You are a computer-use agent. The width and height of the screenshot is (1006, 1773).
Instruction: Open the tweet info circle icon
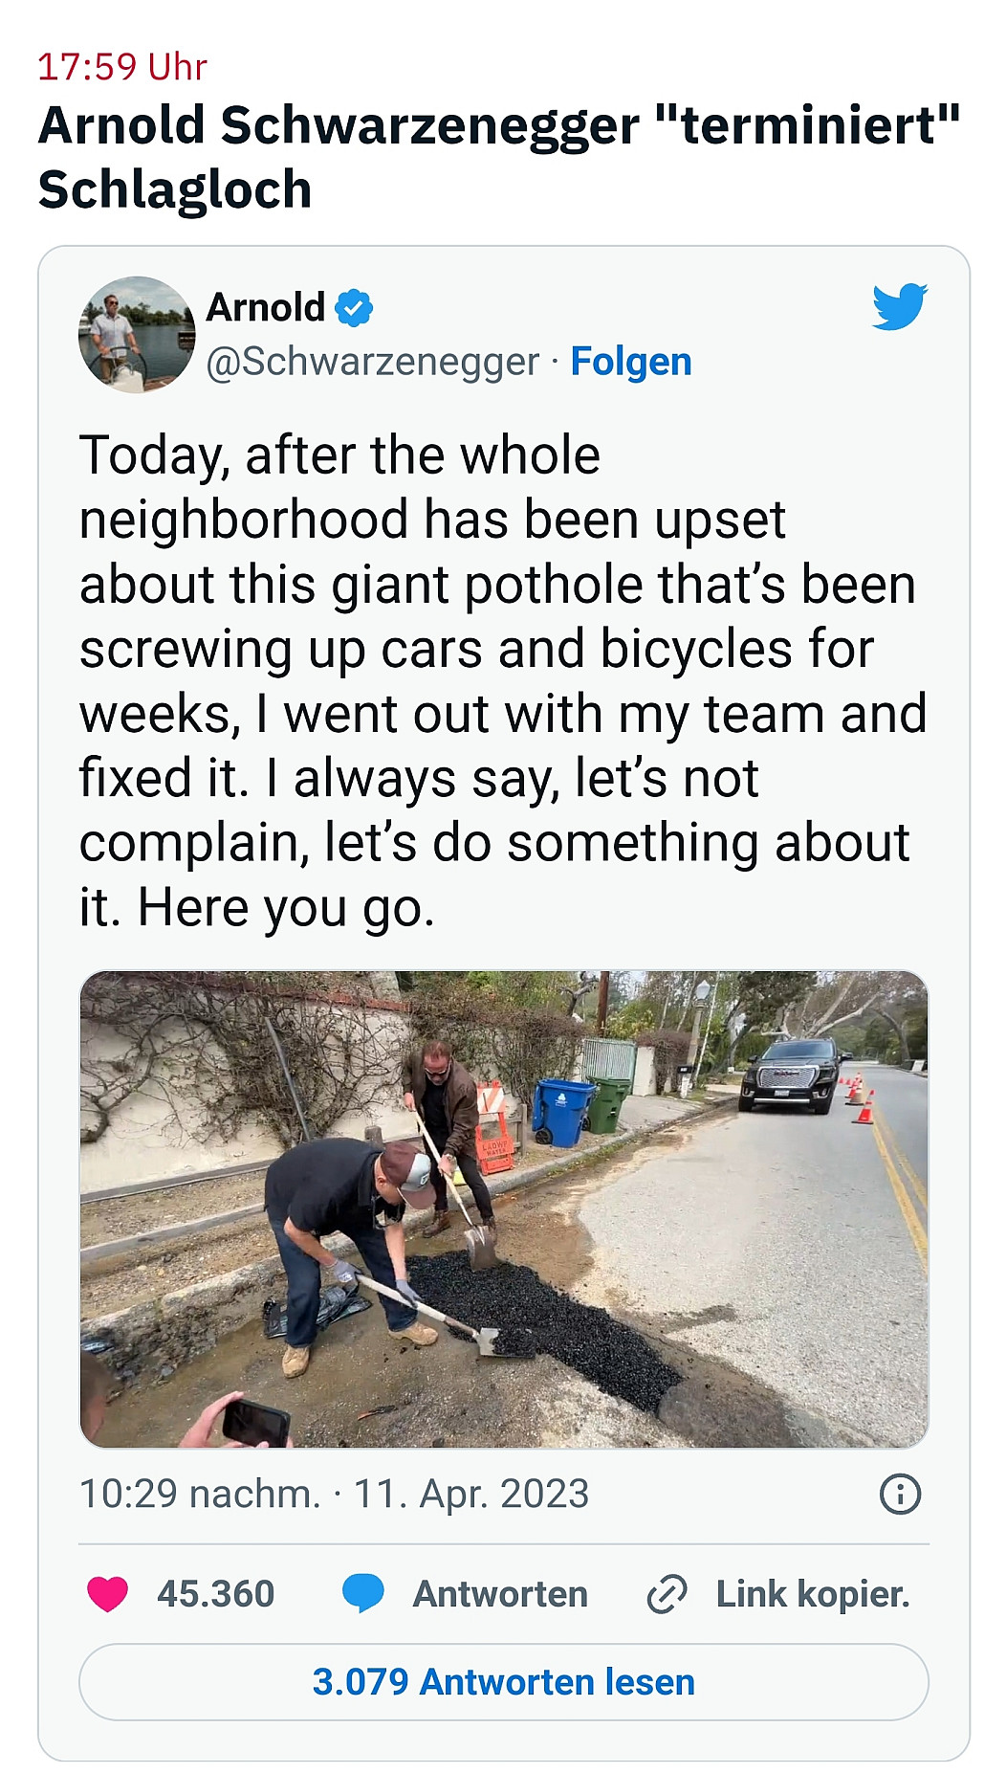pyautogui.click(x=900, y=1494)
